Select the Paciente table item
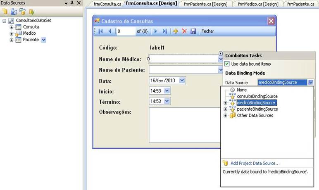The height and width of the screenshot is (190, 319). 31,40
